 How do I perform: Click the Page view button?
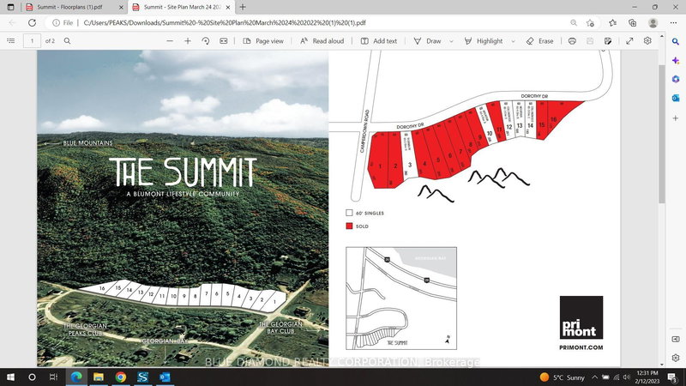pos(263,40)
